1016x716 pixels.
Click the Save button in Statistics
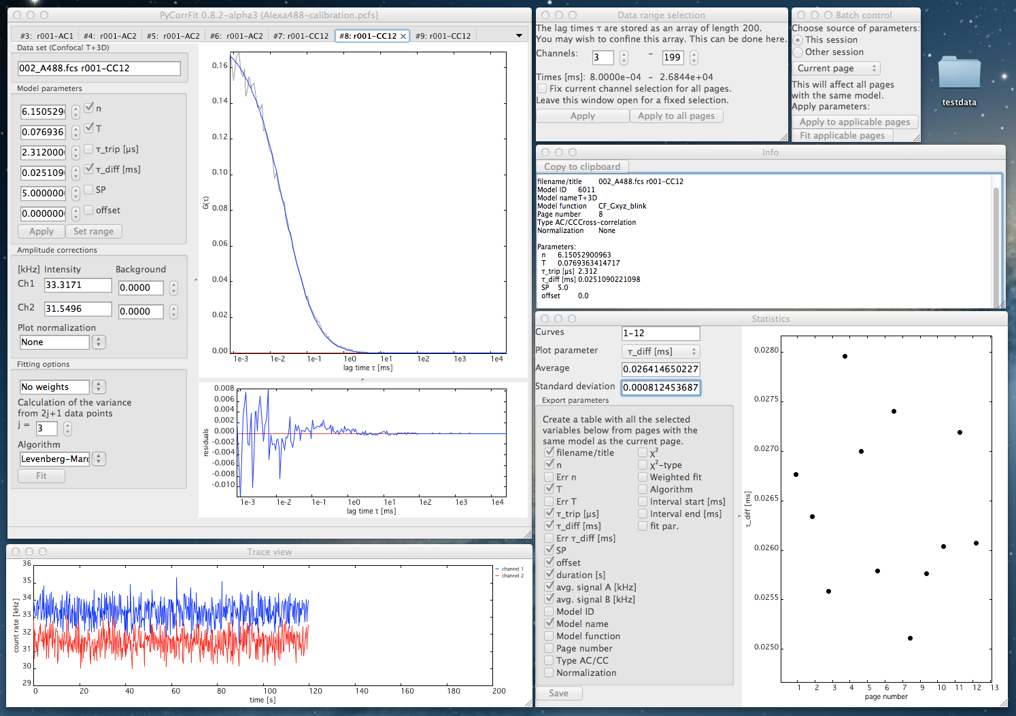pyautogui.click(x=559, y=693)
